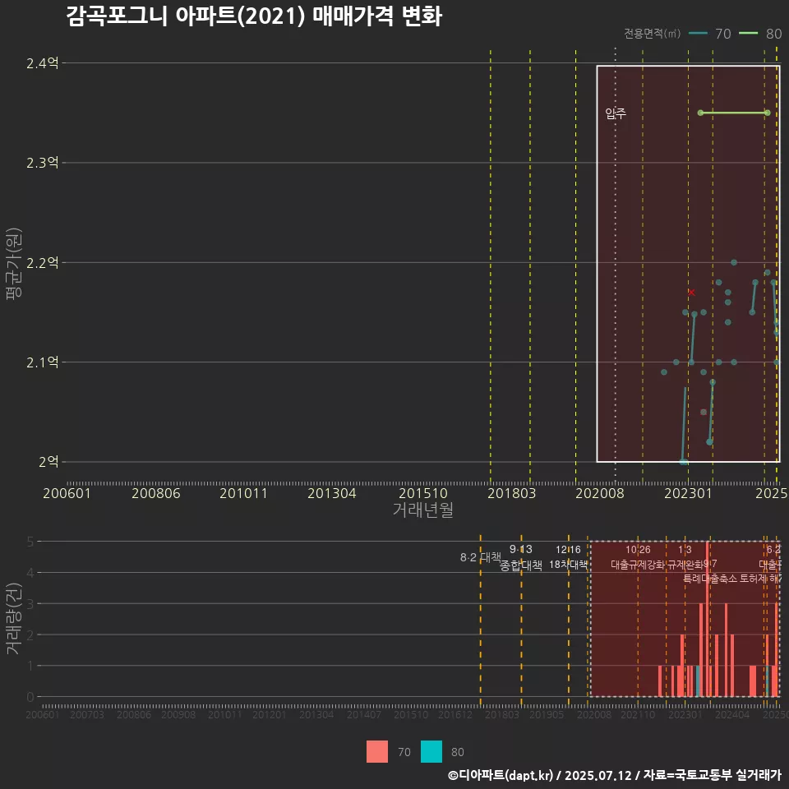The height and width of the screenshot is (789, 789).
Task: Click the tallest volume bar reaching 5
Action: (708, 619)
